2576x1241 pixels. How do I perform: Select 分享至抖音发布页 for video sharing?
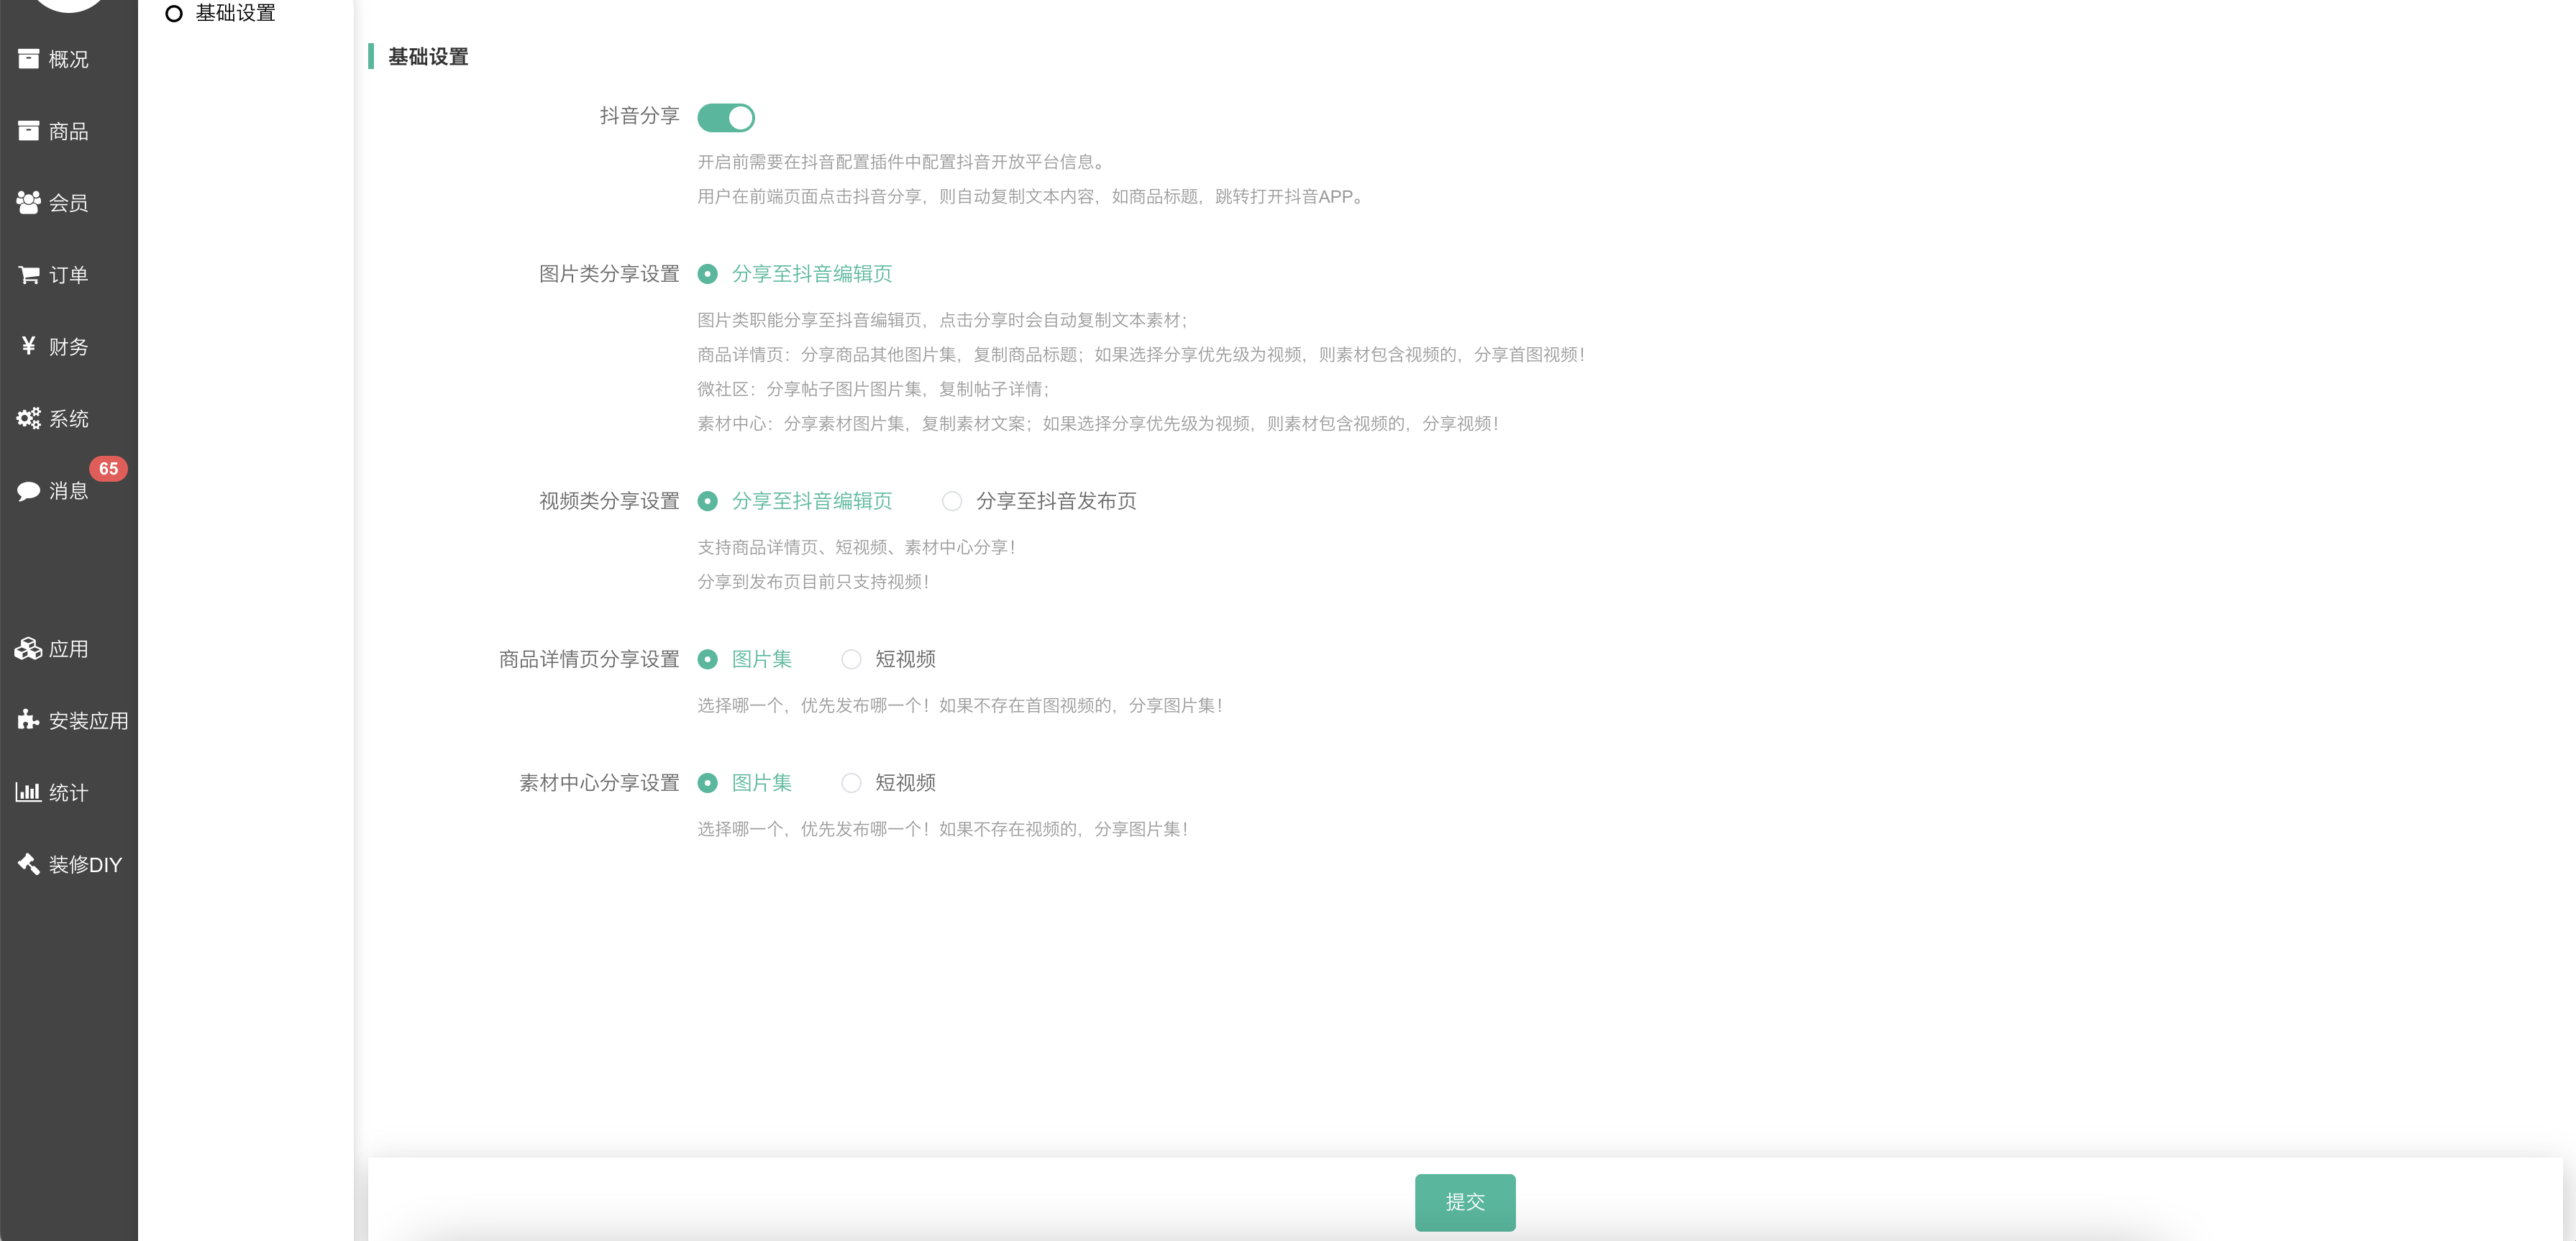pos(952,501)
